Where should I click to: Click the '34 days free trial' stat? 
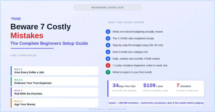[124, 86]
